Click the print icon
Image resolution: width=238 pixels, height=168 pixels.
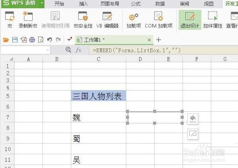[x=32, y=40]
